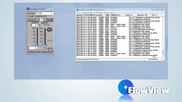Select the log row with Val: 1.3
182x102 pixels.
(x=119, y=40)
